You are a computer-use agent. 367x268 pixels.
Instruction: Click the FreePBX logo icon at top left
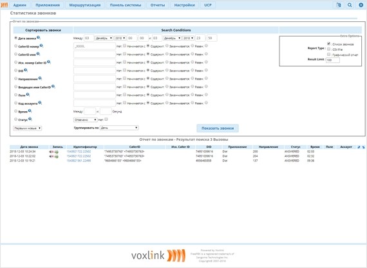[x=5, y=5]
